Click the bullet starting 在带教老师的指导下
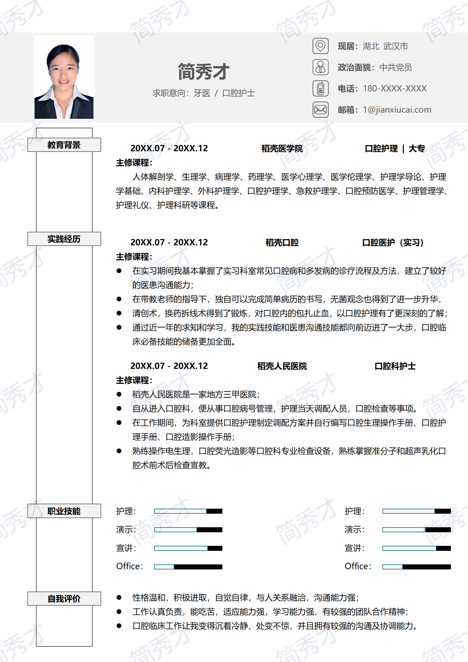The height and width of the screenshot is (662, 468). click(287, 299)
